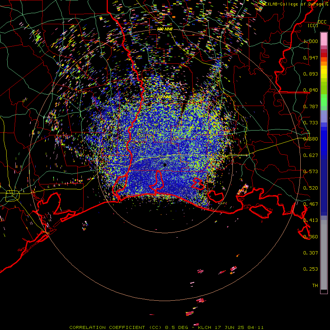Select the 0.520 scale value

tap(311, 188)
